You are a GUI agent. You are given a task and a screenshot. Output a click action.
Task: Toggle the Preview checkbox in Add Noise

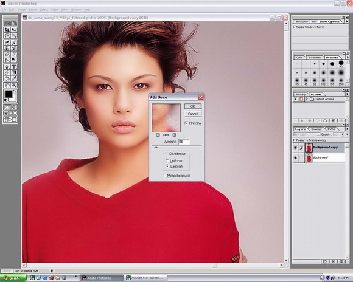[x=186, y=123]
